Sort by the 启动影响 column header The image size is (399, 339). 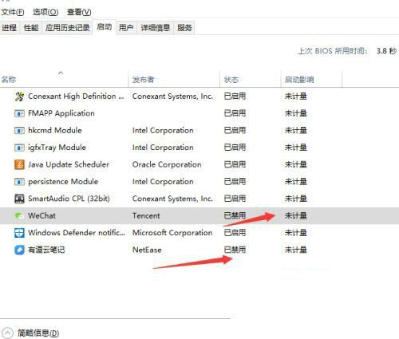tap(311, 79)
